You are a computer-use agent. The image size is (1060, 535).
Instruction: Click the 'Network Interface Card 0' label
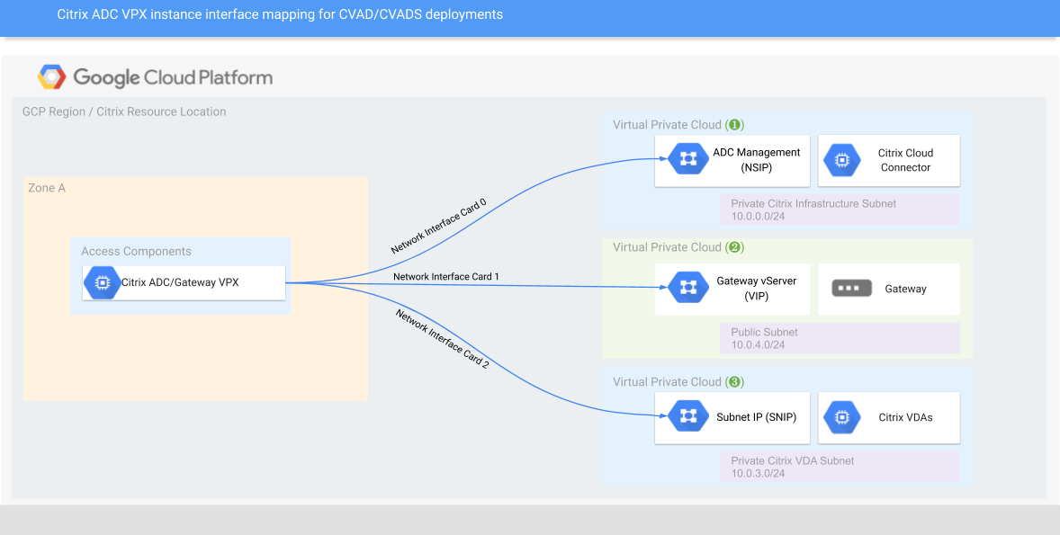pos(439,227)
